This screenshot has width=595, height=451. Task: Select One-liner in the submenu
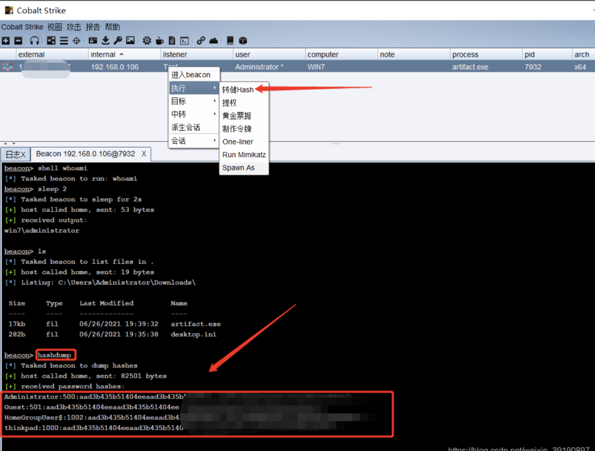click(x=244, y=142)
